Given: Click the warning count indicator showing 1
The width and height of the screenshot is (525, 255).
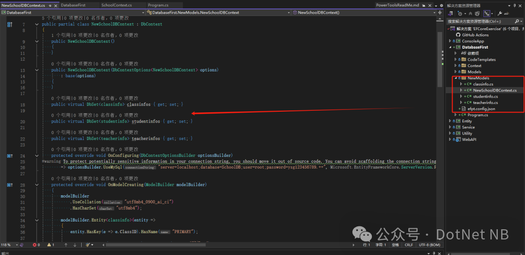Looking at the screenshot, I should pyautogui.click(x=51, y=245).
